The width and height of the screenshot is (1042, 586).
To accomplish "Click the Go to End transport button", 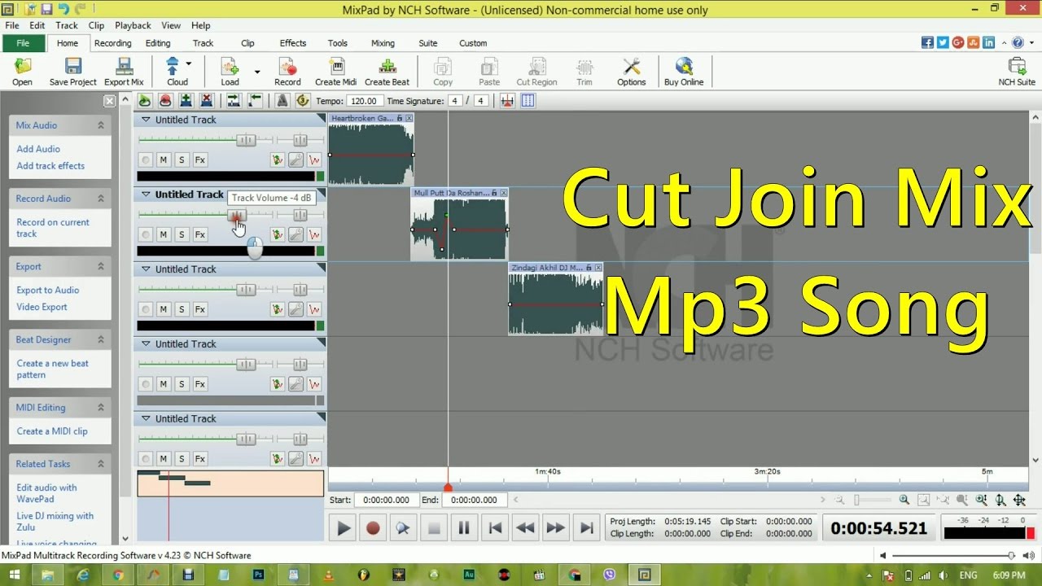I will pyautogui.click(x=586, y=528).
